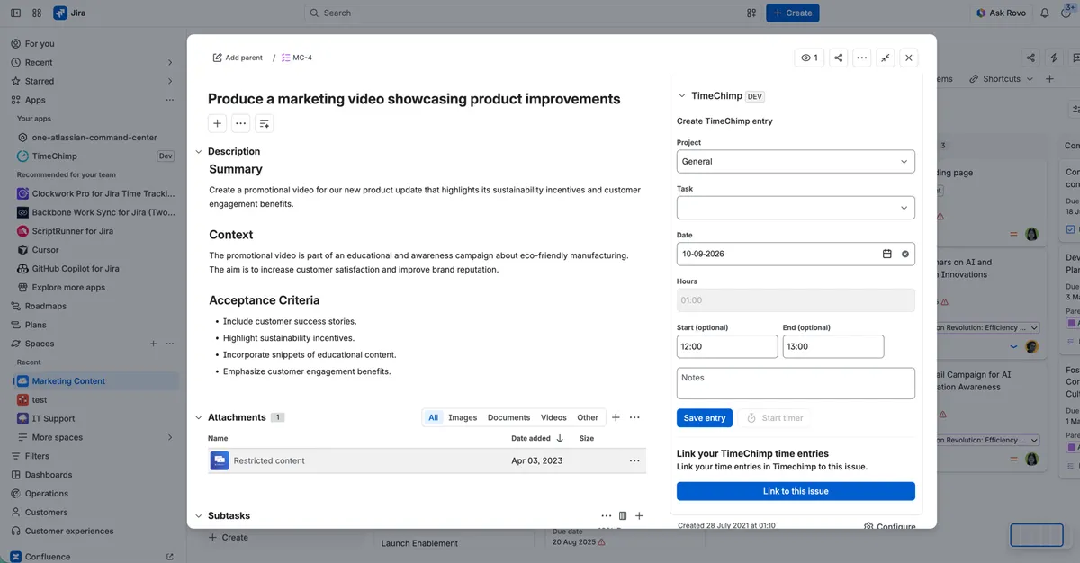
Task: Open the watch options eye icon
Action: [x=809, y=58]
